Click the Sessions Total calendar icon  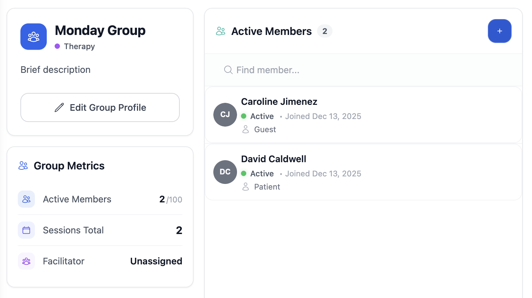tap(26, 230)
